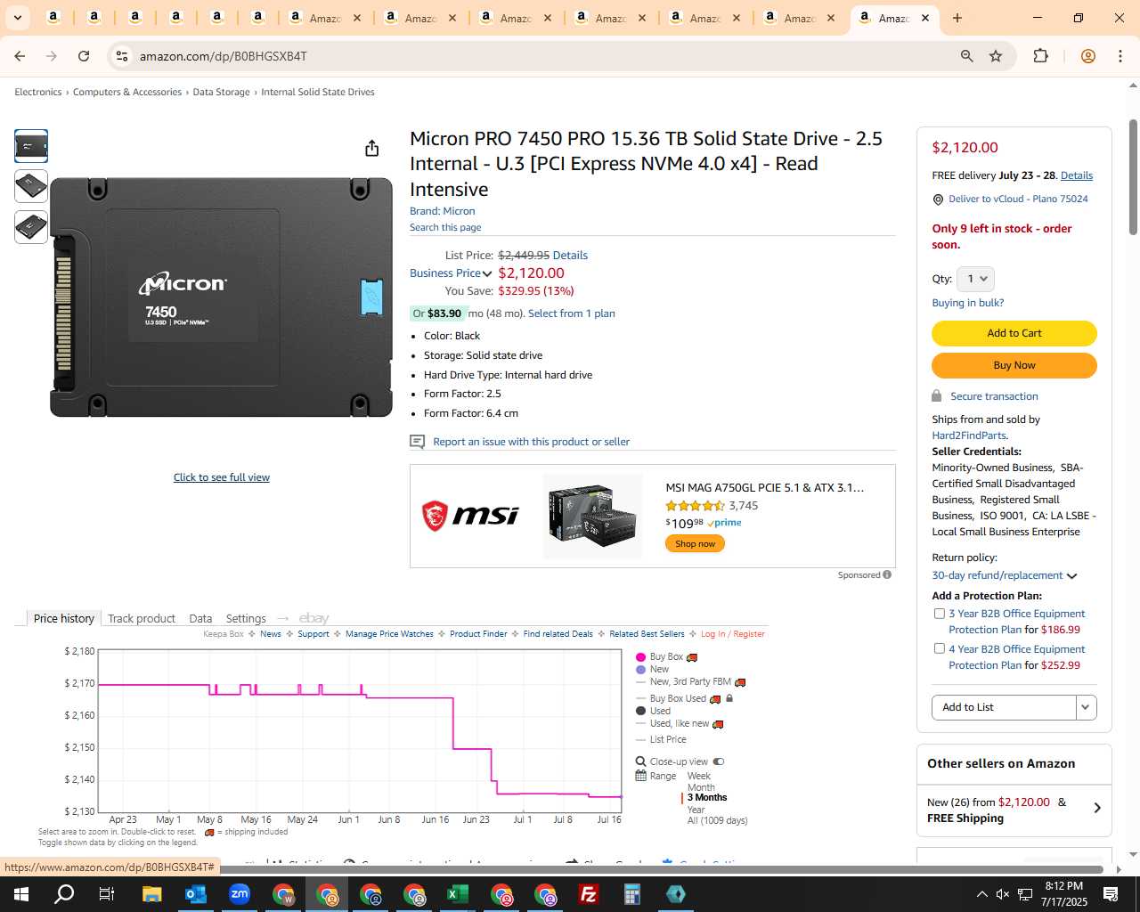Reload the page with the refresh icon

coord(84,56)
